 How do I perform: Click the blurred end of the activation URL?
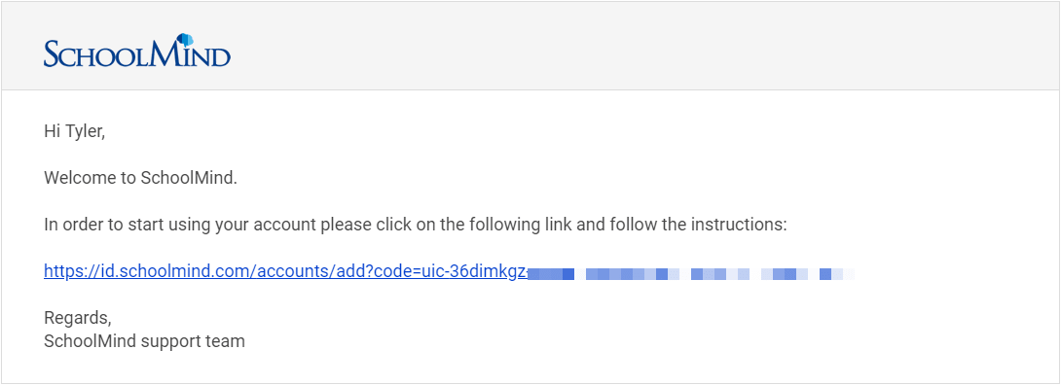pyautogui.click(x=691, y=274)
